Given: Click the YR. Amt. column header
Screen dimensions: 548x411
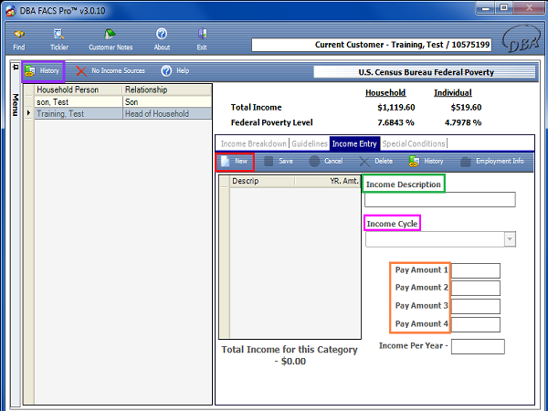Looking at the screenshot, I should tap(328, 181).
